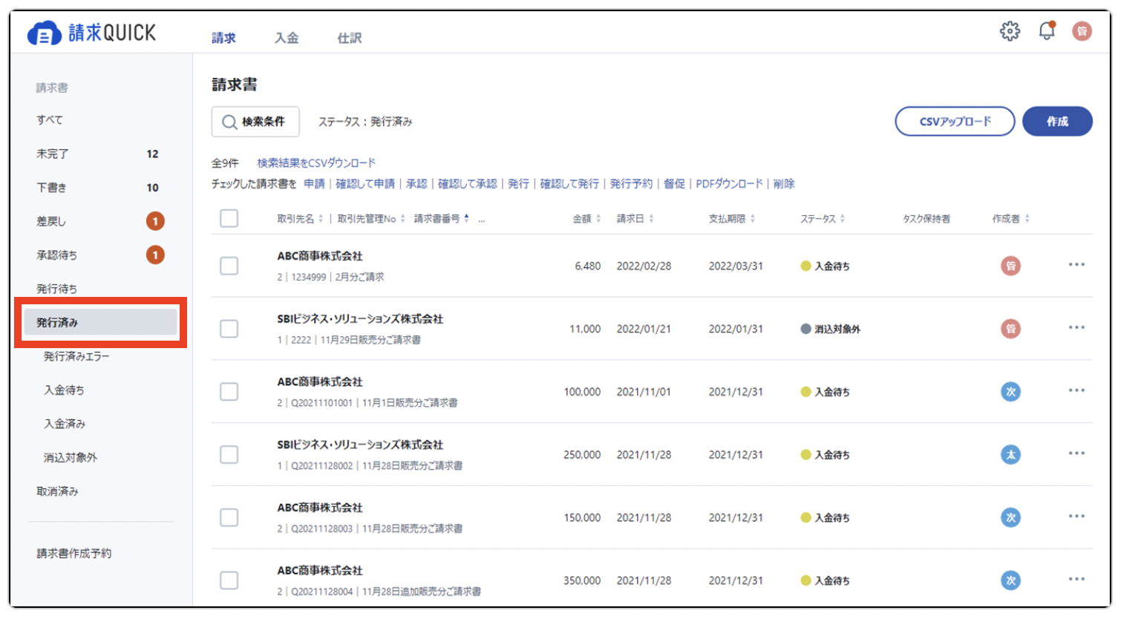
Task: Check the Q20211128002 invoice row checkbox
Action: [x=229, y=454]
